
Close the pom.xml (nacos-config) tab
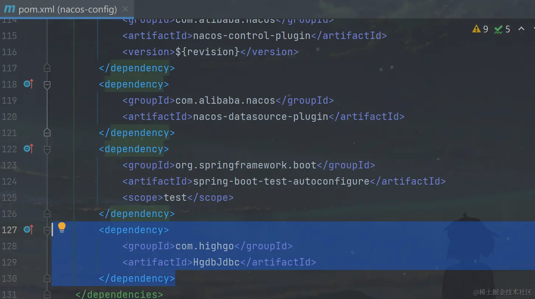[x=125, y=9]
